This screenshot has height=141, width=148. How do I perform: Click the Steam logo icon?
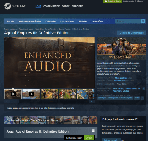7,6
